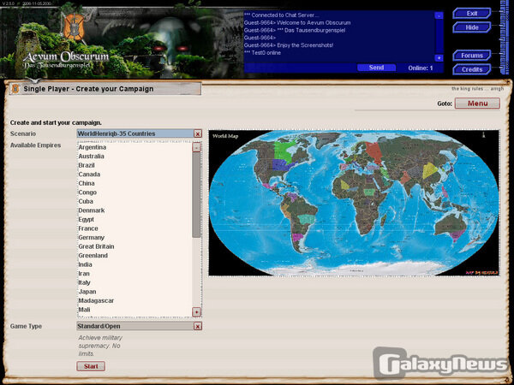
Task: Click the red Russia region on map
Action: [x=374, y=152]
